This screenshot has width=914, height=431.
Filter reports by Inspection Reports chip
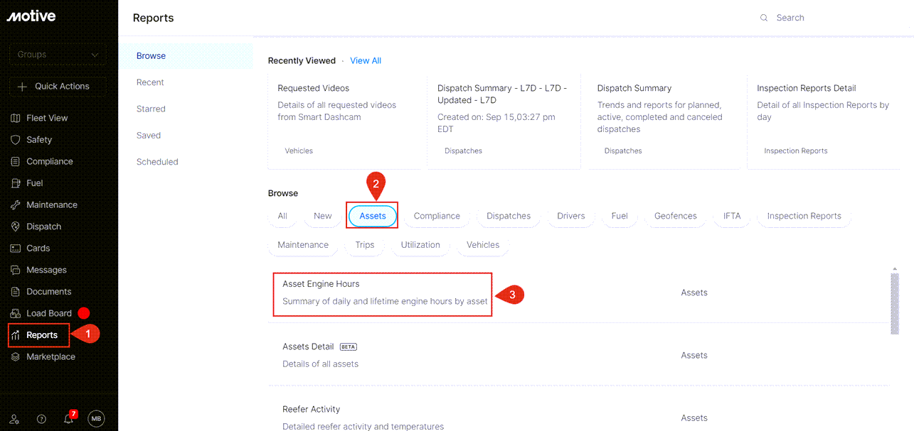(x=804, y=216)
